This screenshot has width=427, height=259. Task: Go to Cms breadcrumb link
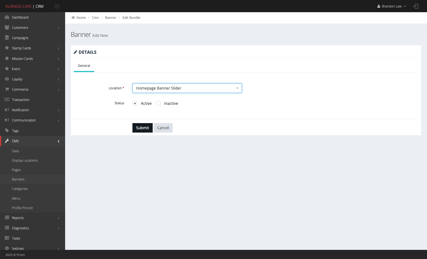click(x=95, y=17)
